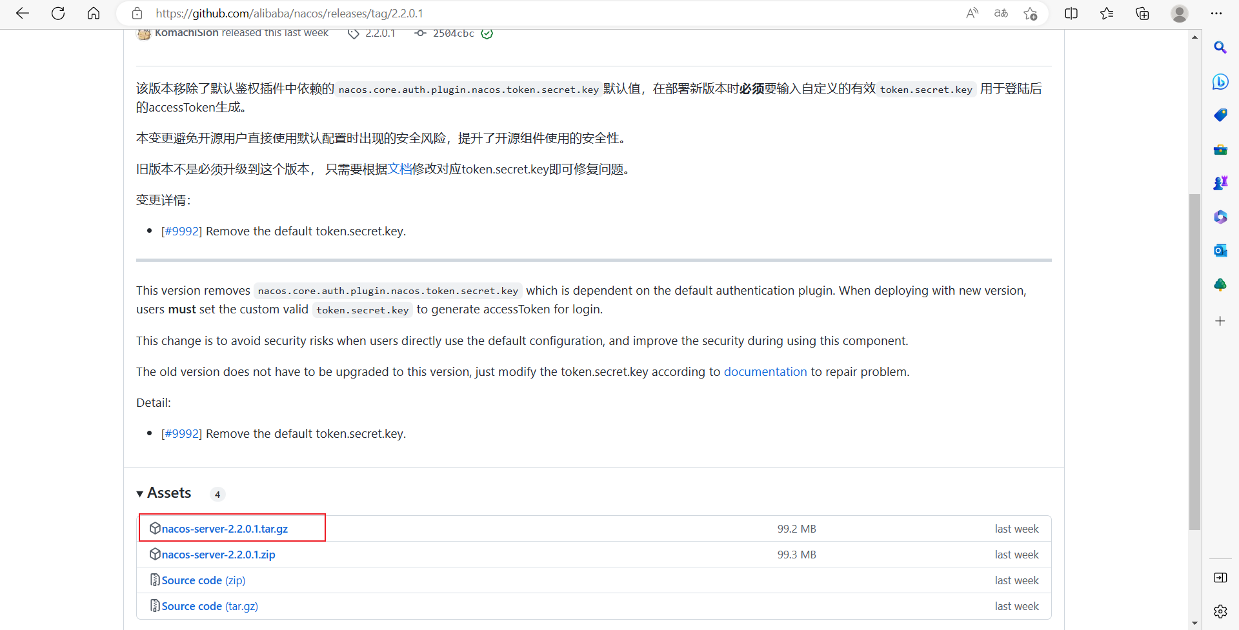Open Outlook in sidebar

(1220, 250)
